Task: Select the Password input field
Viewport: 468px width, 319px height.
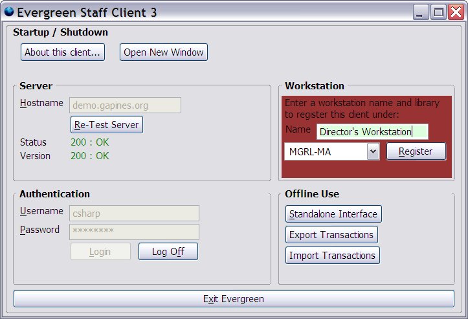Action: point(134,232)
